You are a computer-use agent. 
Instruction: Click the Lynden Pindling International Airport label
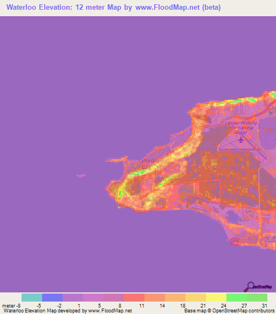coord(241,128)
